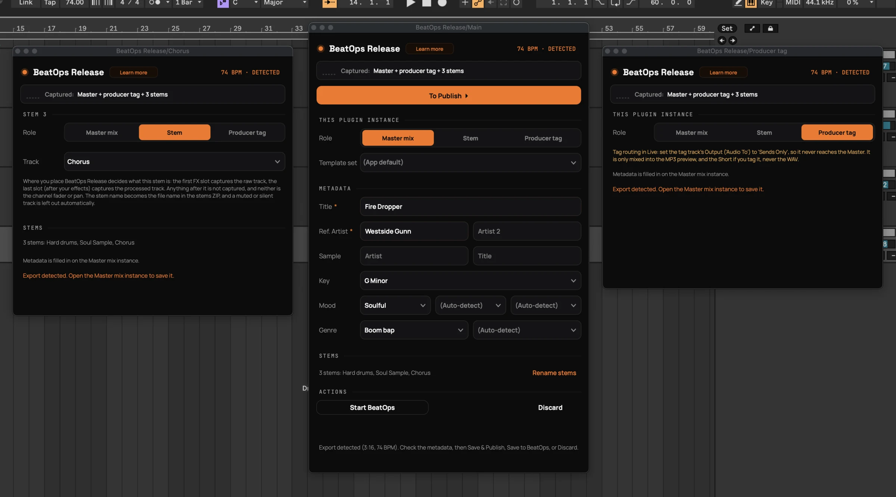The height and width of the screenshot is (497, 896).
Task: Select Master mix role in Main window
Action: click(398, 138)
